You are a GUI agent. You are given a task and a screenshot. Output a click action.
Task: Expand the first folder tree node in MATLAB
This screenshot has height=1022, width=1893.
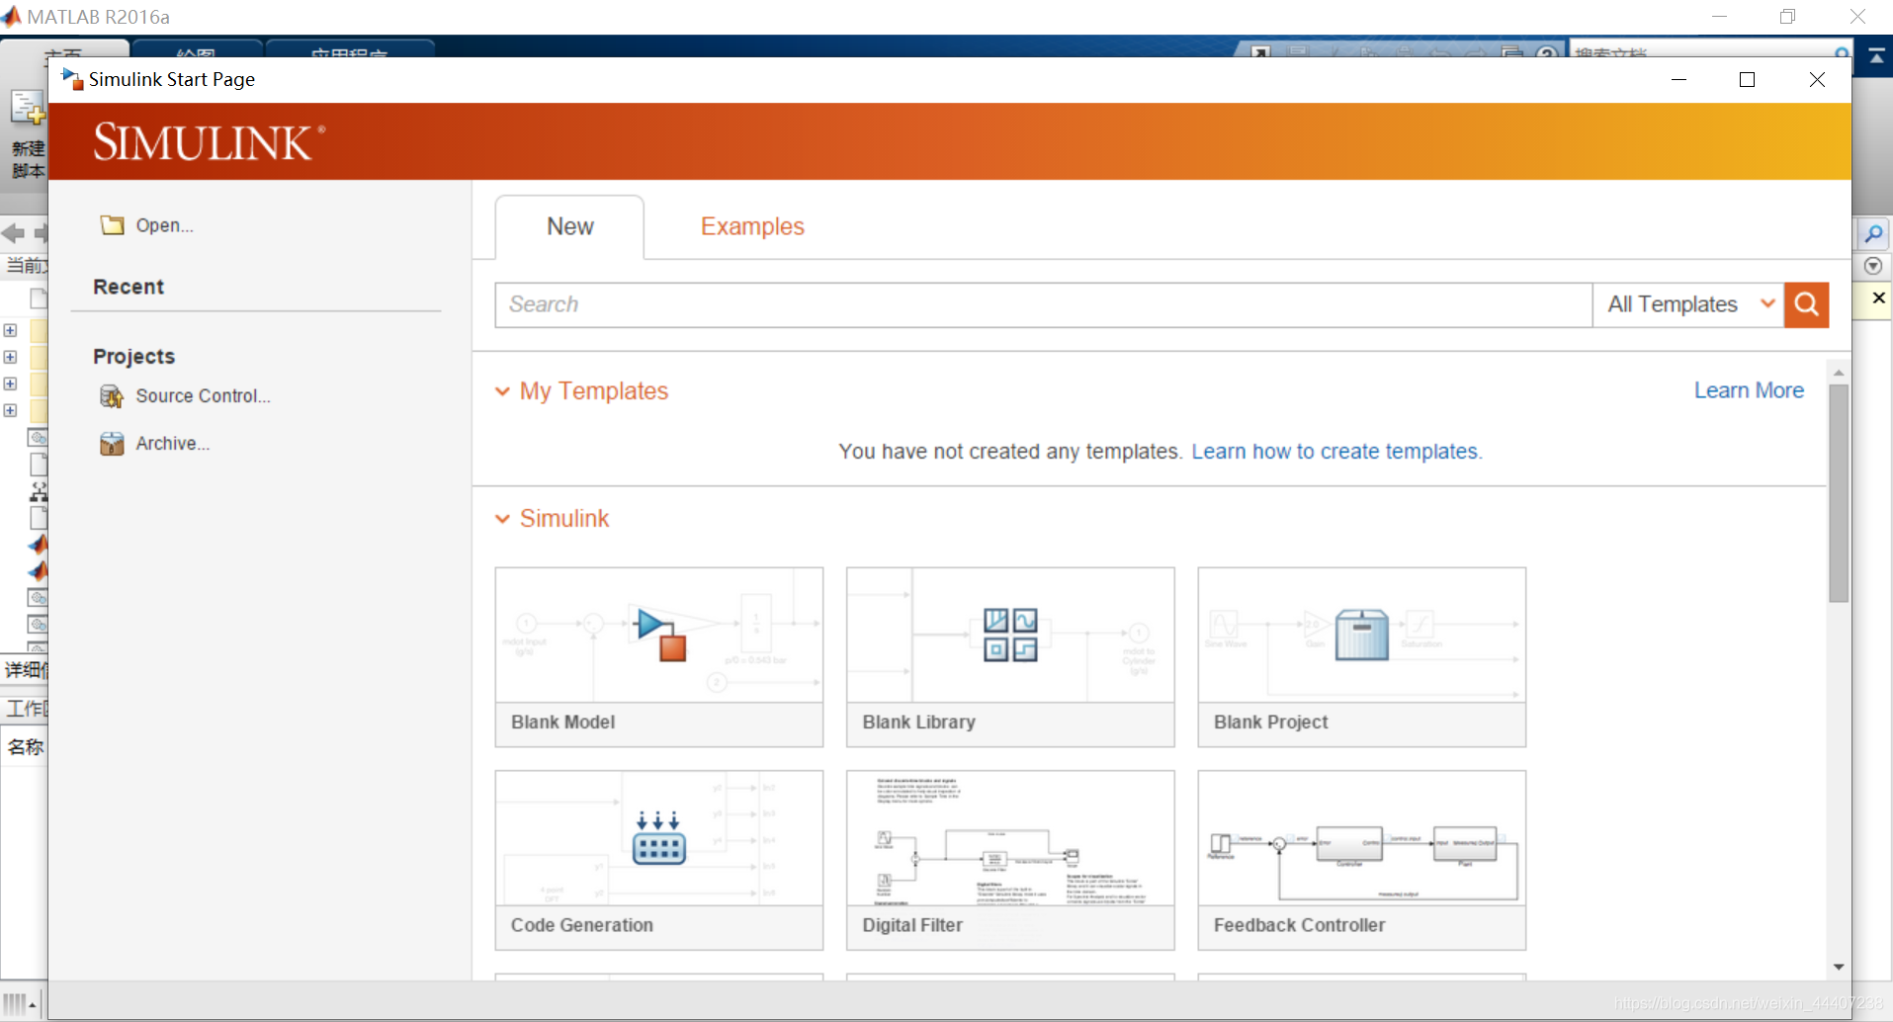click(x=10, y=330)
